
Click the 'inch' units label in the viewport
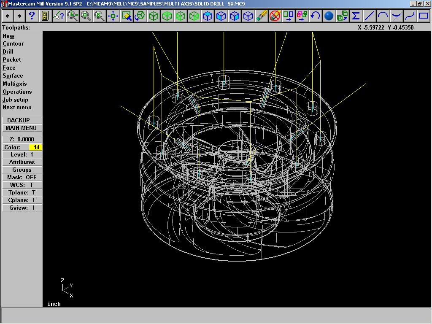click(54, 304)
